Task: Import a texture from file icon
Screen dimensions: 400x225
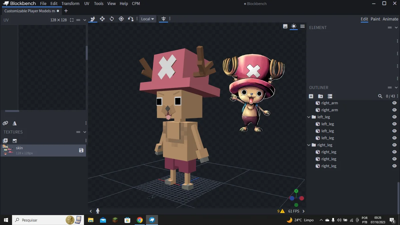Action: [x=15, y=141]
